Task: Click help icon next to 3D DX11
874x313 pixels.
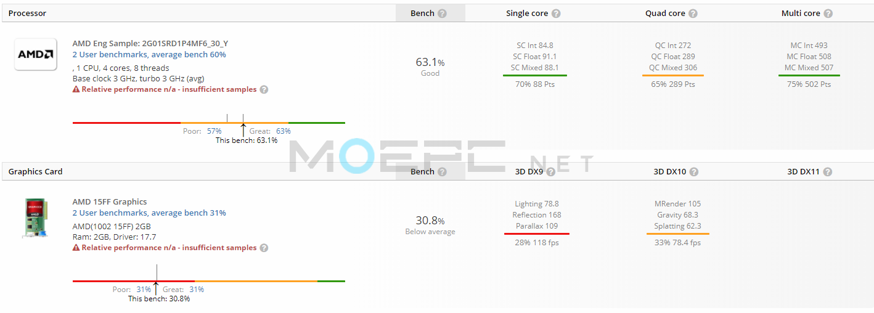Action: 827,172
